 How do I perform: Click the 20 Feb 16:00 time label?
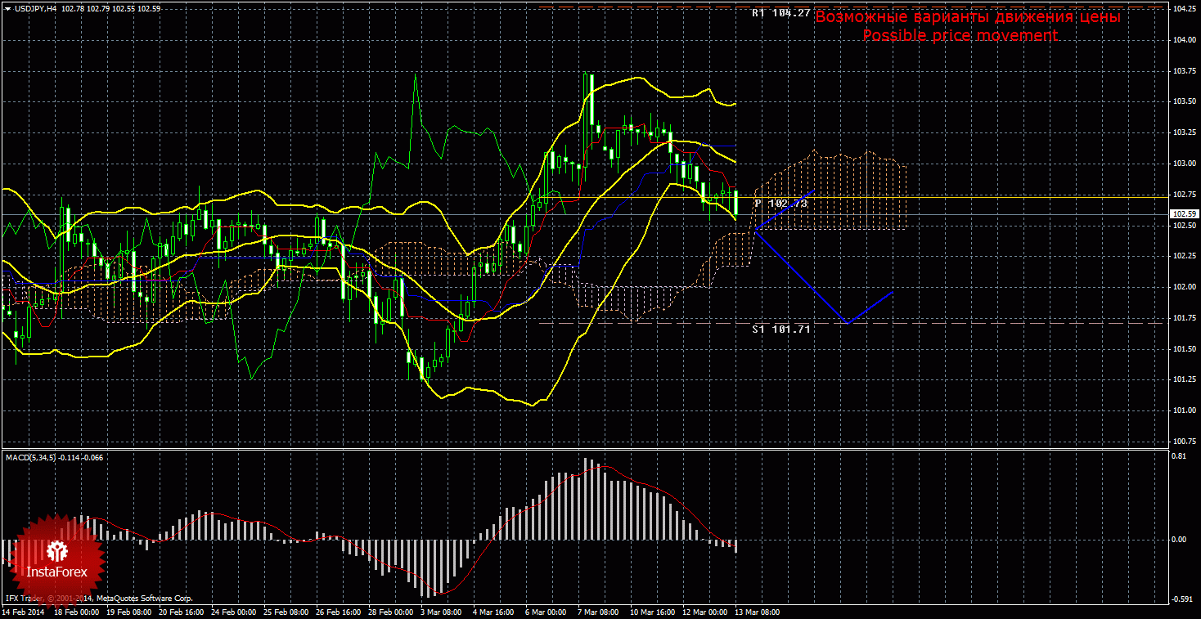coord(182,612)
